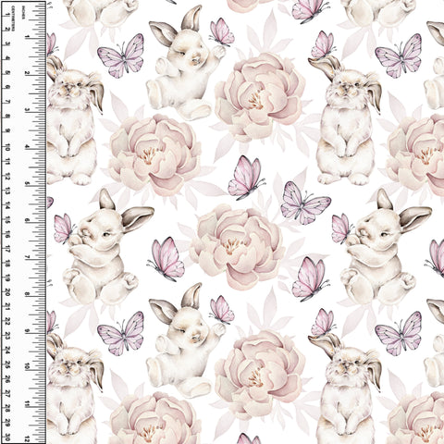
Task: Click the "23" centimeter mark on the ruler
Action: pyautogui.click(x=7, y=337)
